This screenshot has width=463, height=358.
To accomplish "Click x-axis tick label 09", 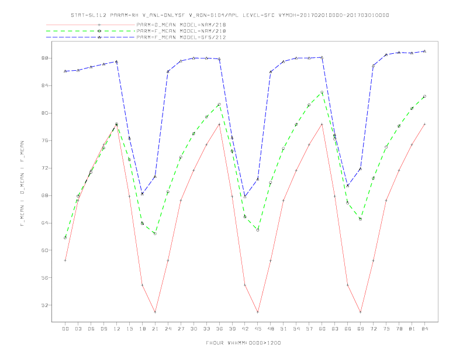I will click(x=103, y=329).
